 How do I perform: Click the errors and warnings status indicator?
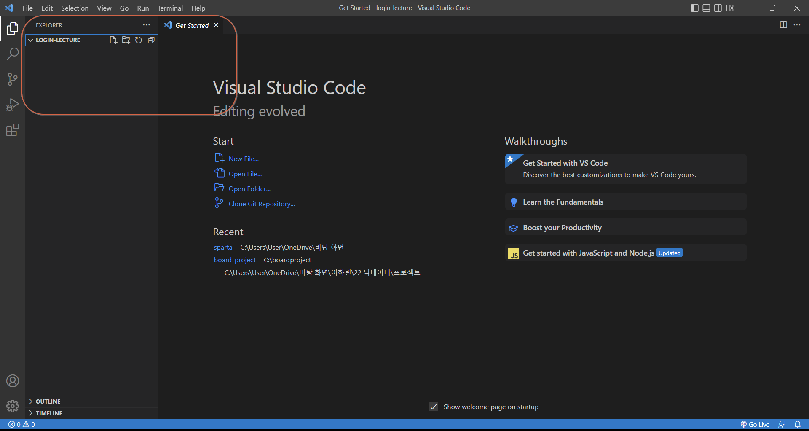[x=21, y=424]
